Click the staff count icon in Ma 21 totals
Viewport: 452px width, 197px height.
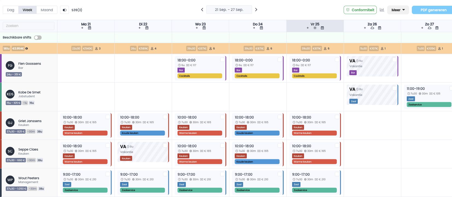(96, 48)
